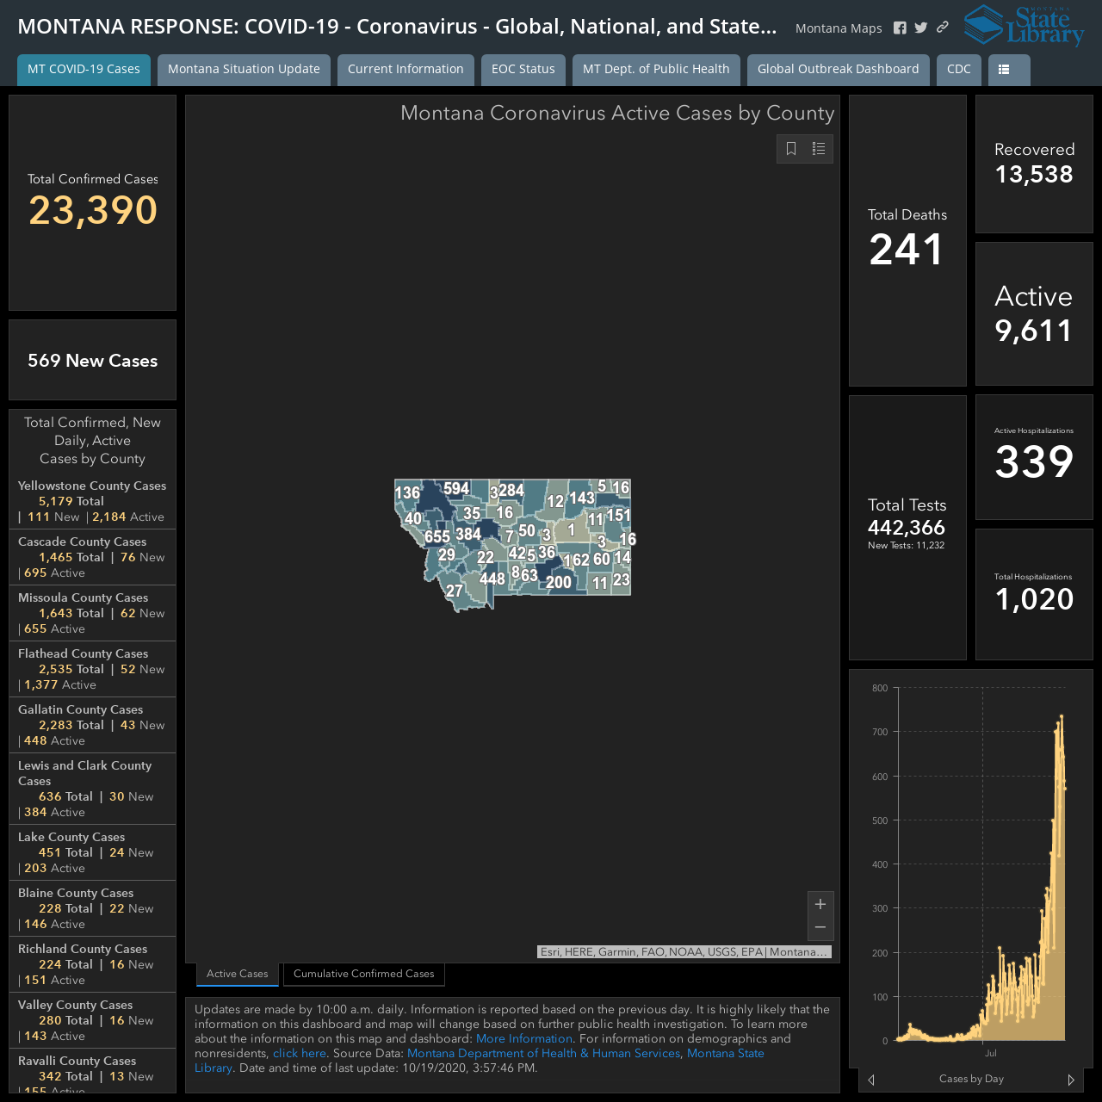This screenshot has width=1102, height=1102.
Task: Follow the More Information link
Action: point(524,1038)
